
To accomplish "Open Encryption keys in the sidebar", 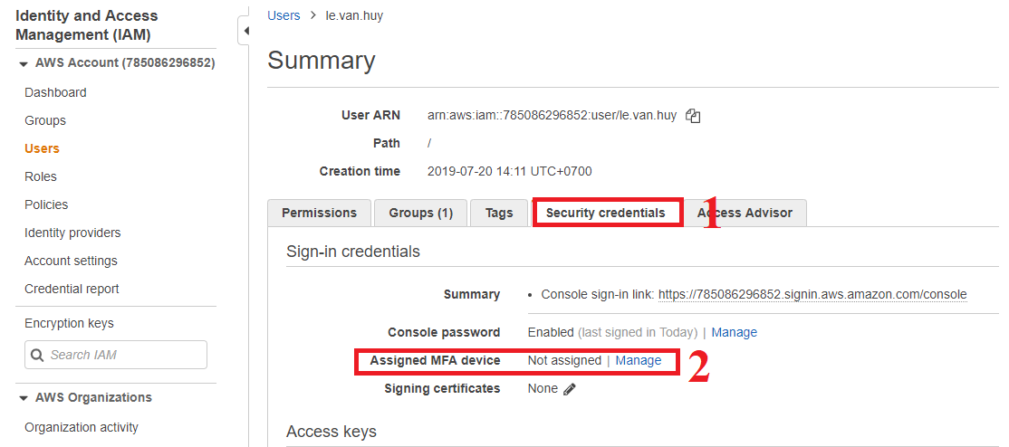I will (x=69, y=323).
